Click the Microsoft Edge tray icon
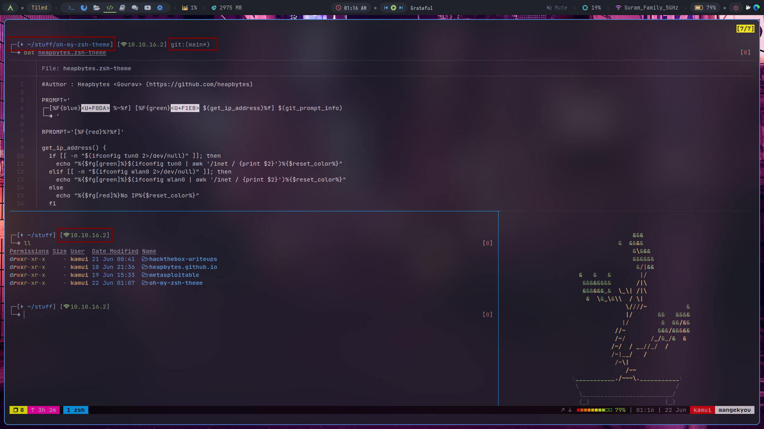This screenshot has width=764, height=429. pos(756,8)
